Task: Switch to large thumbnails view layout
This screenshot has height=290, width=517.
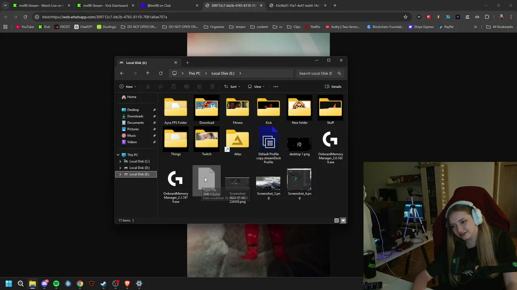Action: pyautogui.click(x=343, y=220)
